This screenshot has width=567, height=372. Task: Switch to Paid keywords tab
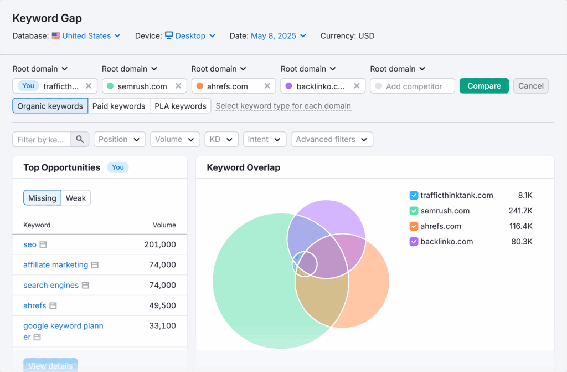118,106
